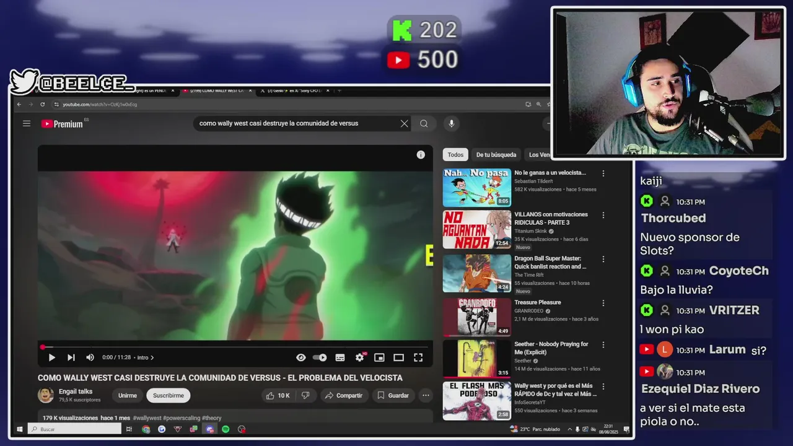
Task: Open Task View on the taskbar
Action: tap(129, 429)
